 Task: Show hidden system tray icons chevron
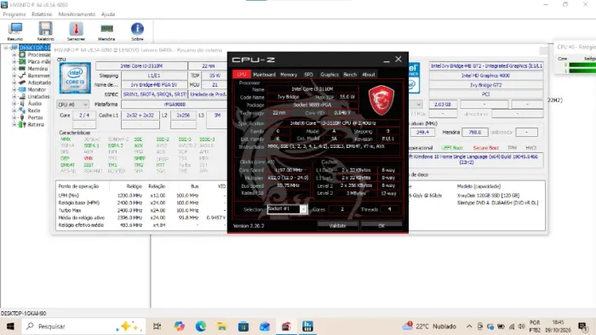(x=469, y=326)
